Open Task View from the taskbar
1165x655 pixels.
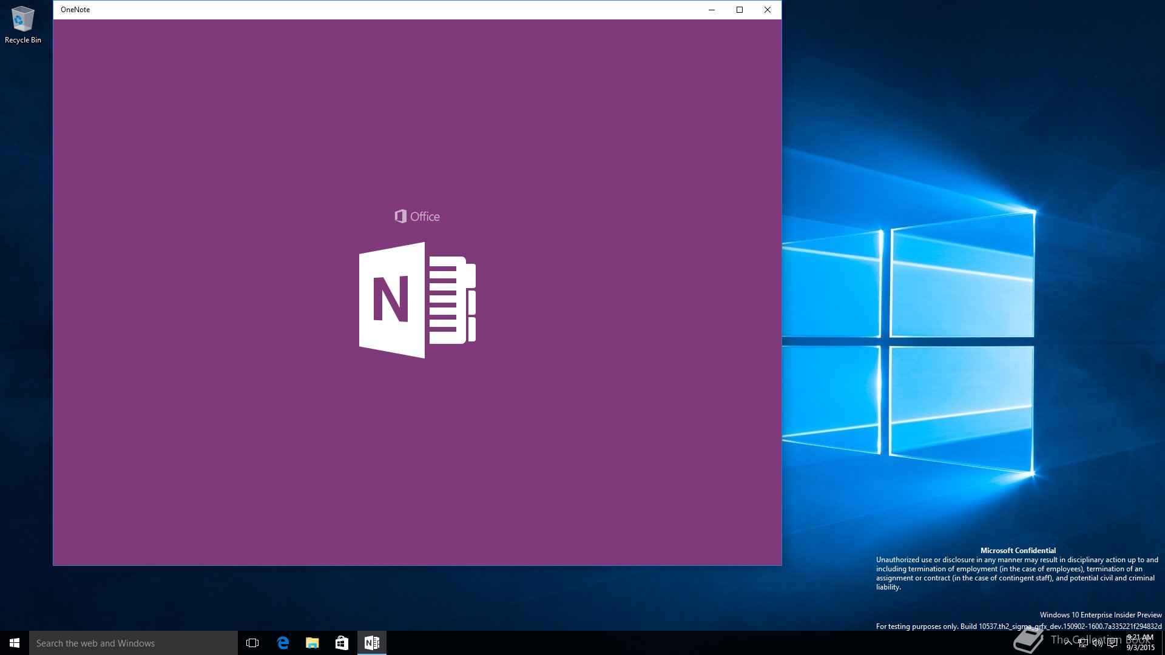(252, 643)
